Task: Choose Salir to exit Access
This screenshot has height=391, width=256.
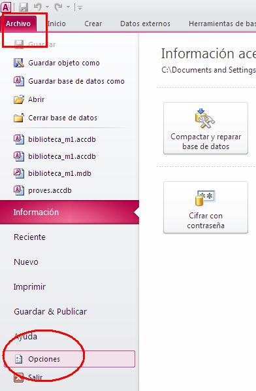Action: coord(35,377)
